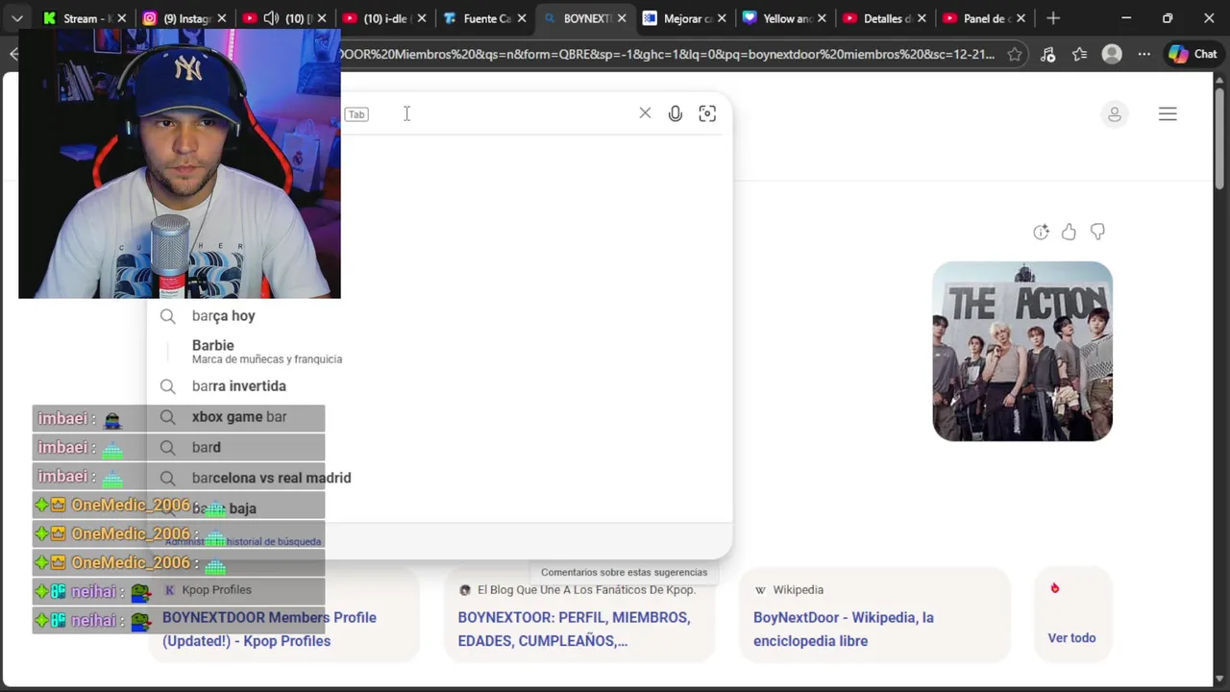Switch to the Detalles YouTube tab
Viewport: 1230px width, 692px height.
[885, 18]
